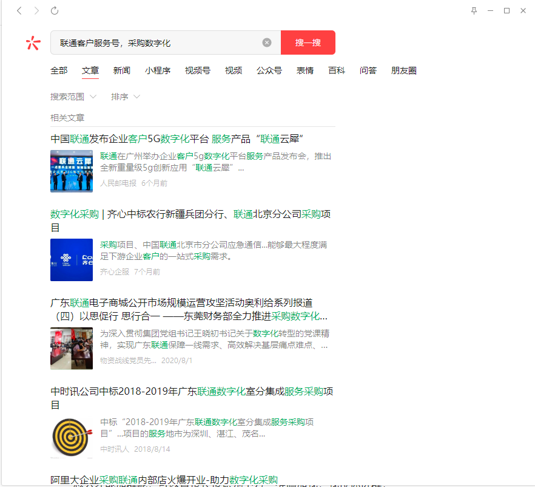This screenshot has width=535, height=487.
Task: Open the 问答 tab
Action: click(368, 70)
